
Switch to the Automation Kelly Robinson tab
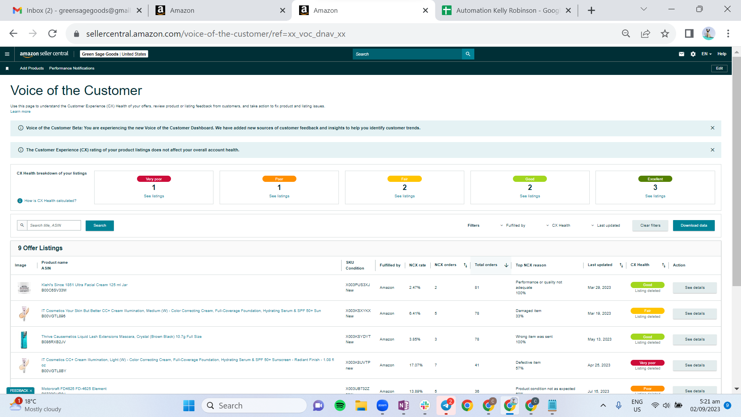pyautogui.click(x=506, y=10)
